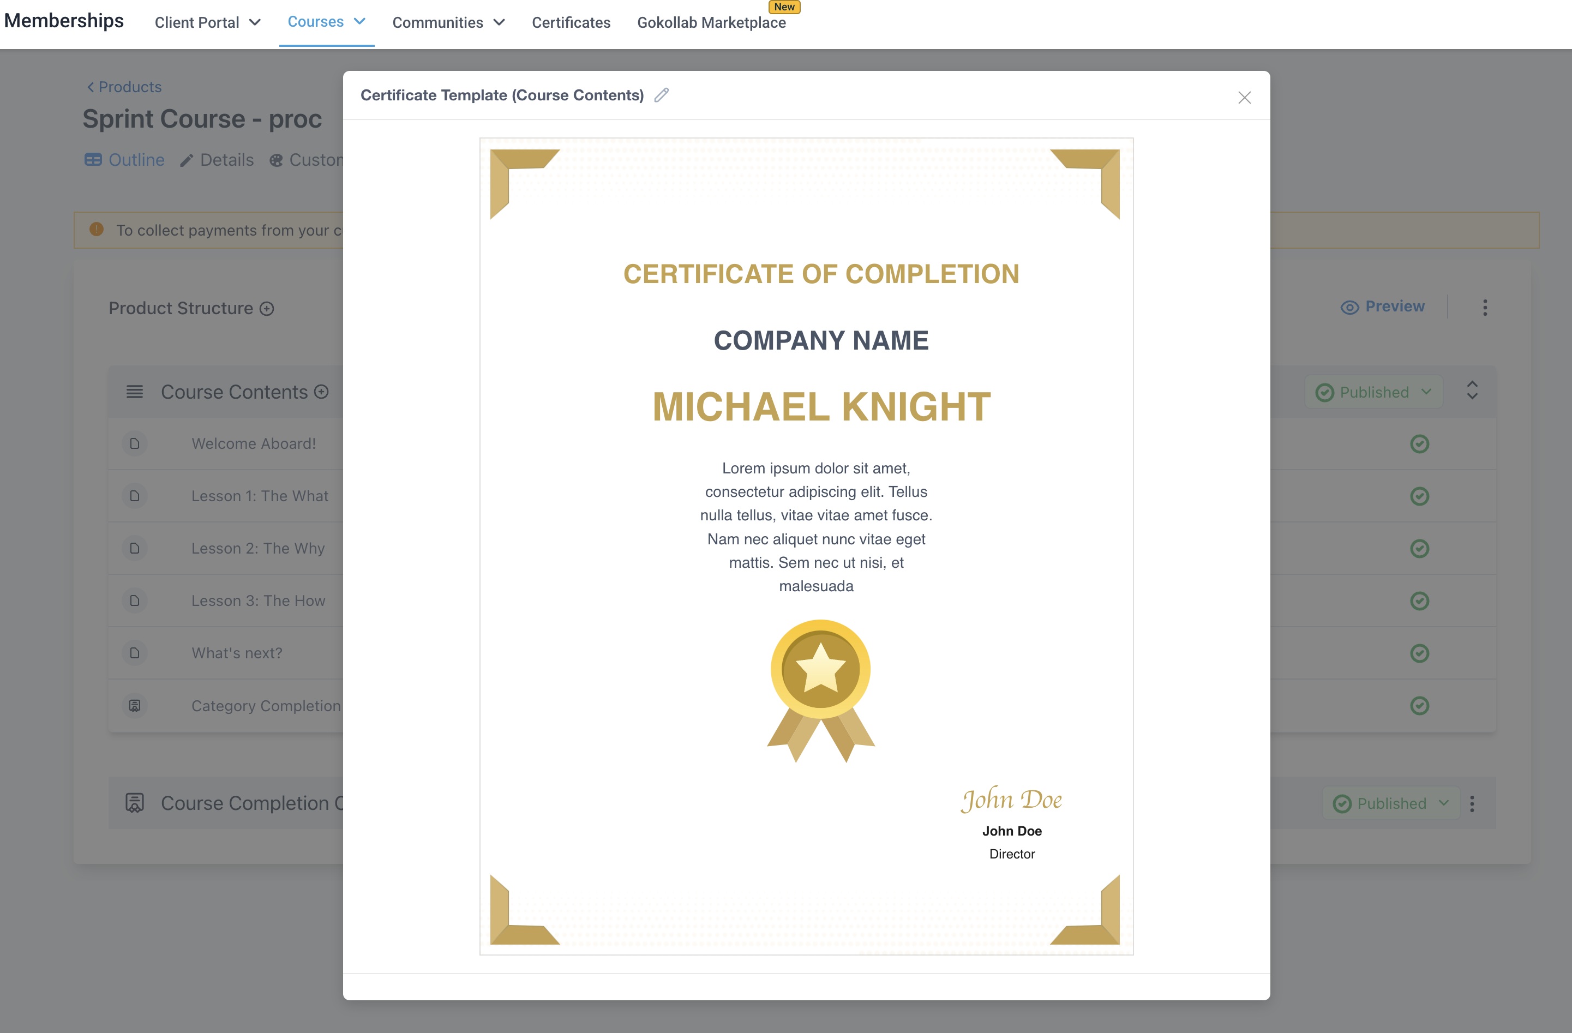
Task: Select the What's next? lesson
Action: click(x=237, y=653)
